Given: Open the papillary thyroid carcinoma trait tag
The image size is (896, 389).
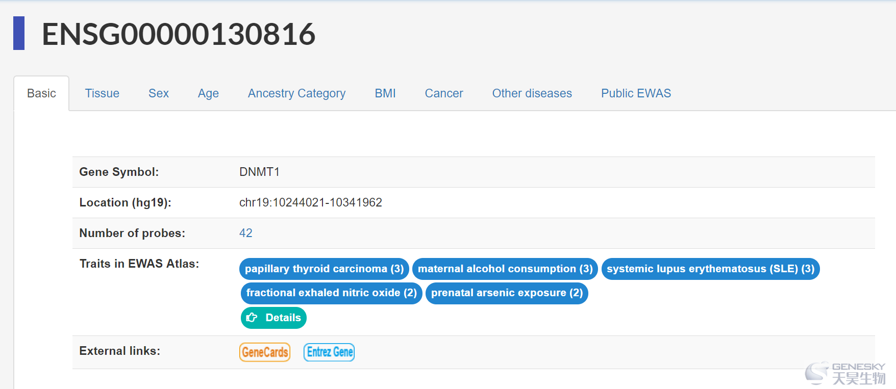Looking at the screenshot, I should 324,269.
